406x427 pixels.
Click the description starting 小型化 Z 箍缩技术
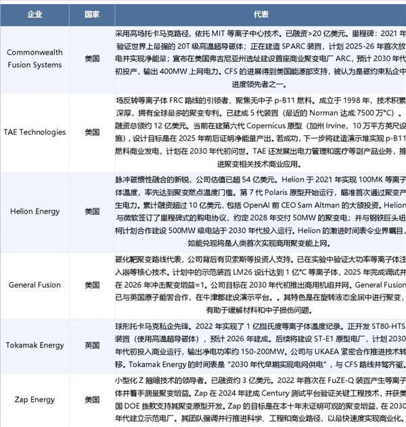[x=261, y=400]
